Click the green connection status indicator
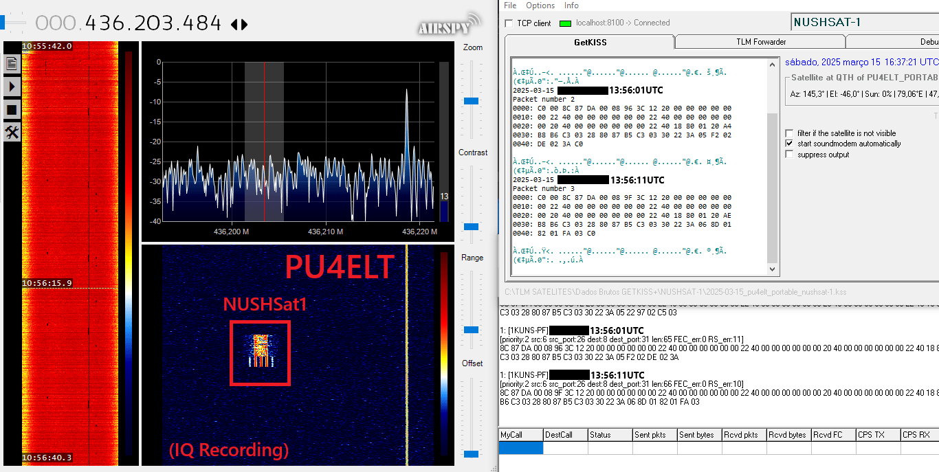The width and height of the screenshot is (939, 472). pos(566,23)
